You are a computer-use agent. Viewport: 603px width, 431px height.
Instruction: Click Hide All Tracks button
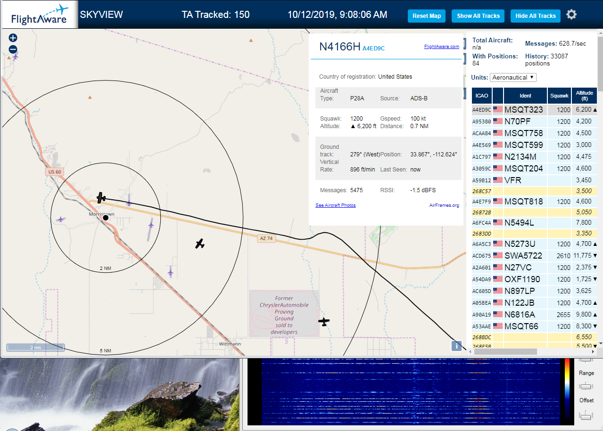click(536, 16)
